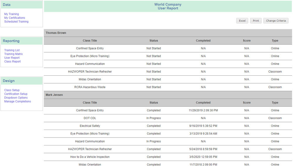
Task: Click the Status column header under Mark Jensen
Action: (154, 102)
